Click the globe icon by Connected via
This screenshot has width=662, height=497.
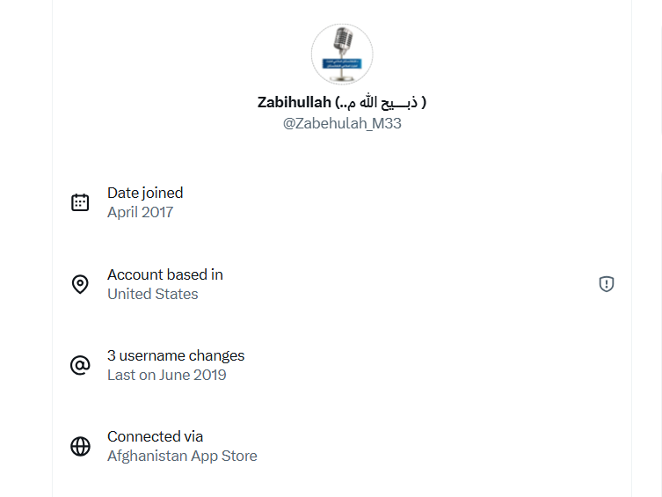click(x=80, y=446)
